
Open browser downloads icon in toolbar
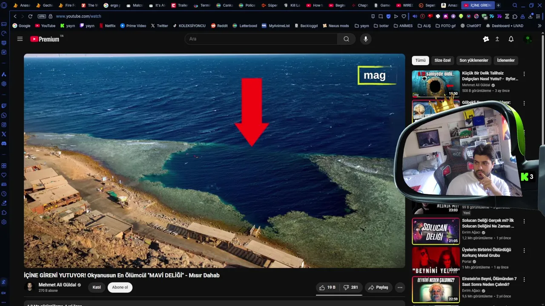[x=530, y=16]
